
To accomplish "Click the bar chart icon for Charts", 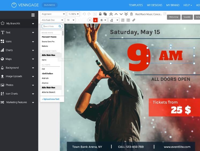I will (x=2, y=50).
